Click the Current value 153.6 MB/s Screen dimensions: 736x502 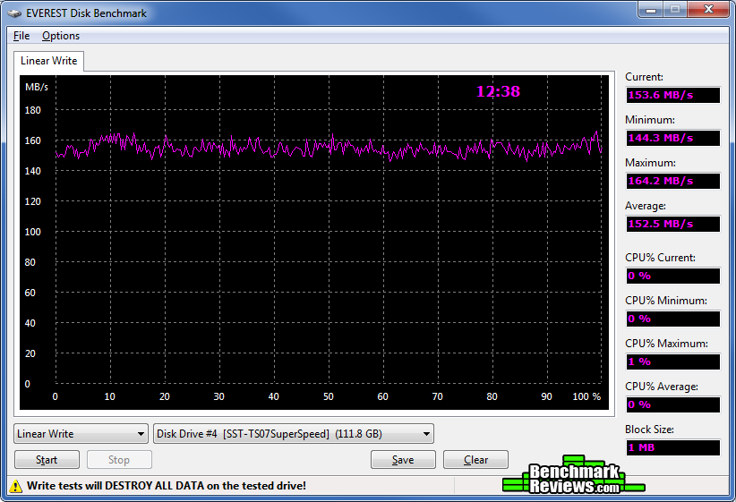click(x=673, y=95)
